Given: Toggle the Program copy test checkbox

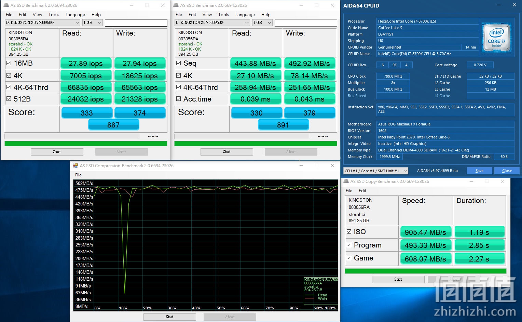Looking at the screenshot, I should click(x=349, y=245).
